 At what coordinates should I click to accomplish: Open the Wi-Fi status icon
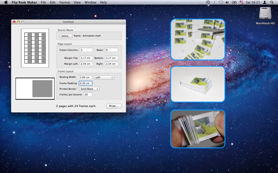click(x=221, y=2)
